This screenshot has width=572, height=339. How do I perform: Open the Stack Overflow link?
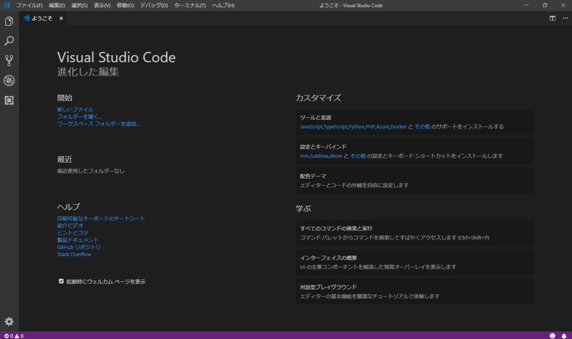click(74, 254)
